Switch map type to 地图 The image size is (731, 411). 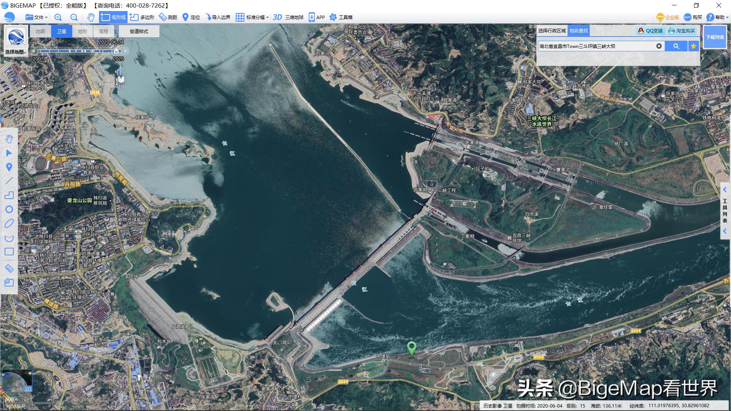[40, 31]
